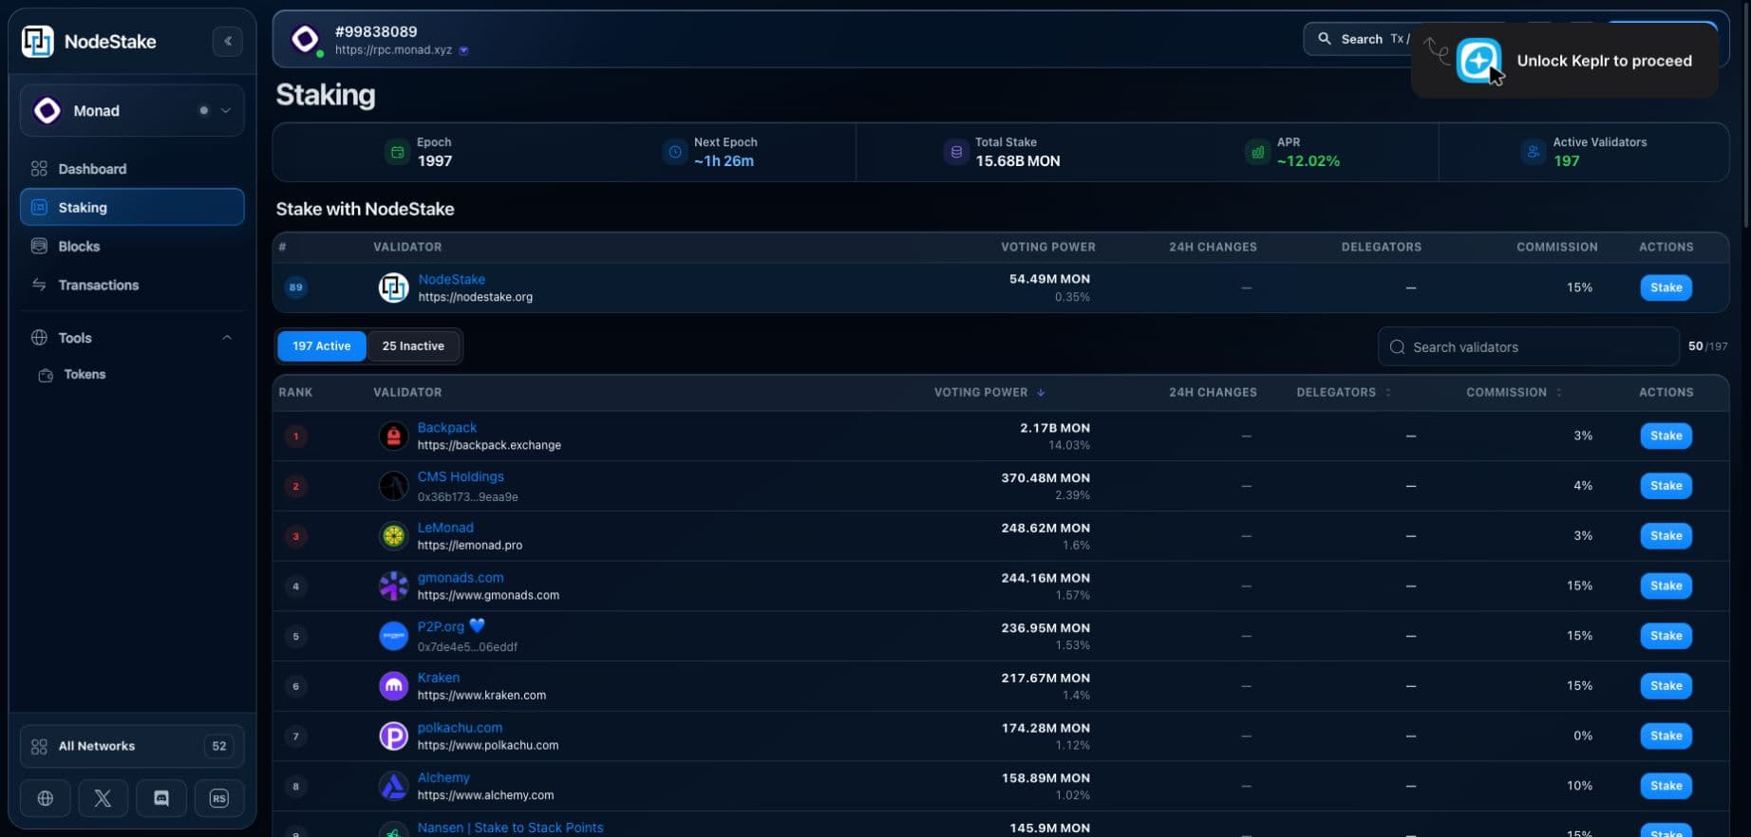
Task: Select Staking in the sidebar
Action: pos(132,207)
